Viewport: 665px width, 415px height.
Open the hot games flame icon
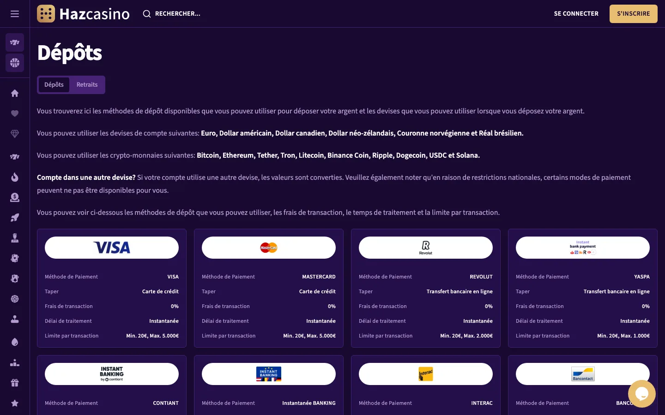click(x=15, y=177)
